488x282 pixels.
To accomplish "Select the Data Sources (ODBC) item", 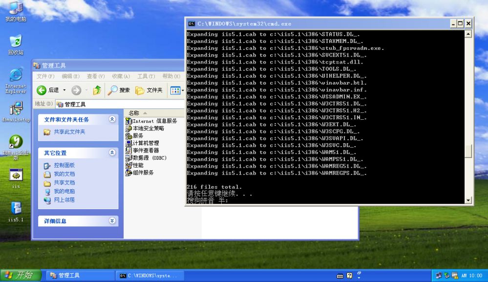I will click(x=146, y=158).
